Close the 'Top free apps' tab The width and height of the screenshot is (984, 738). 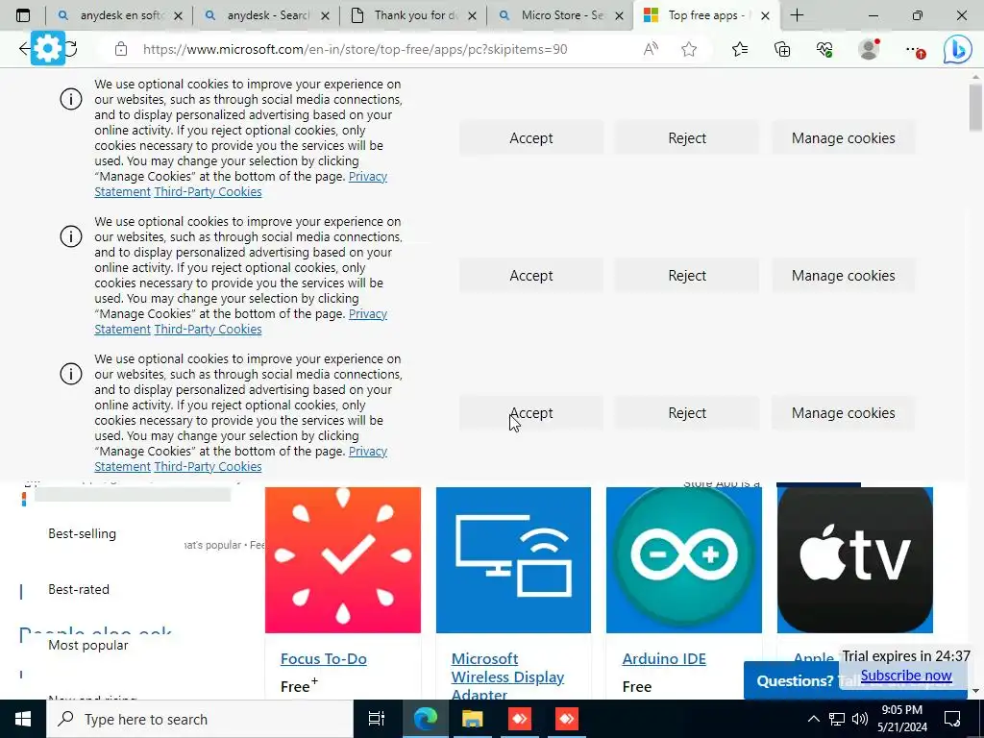pos(765,16)
